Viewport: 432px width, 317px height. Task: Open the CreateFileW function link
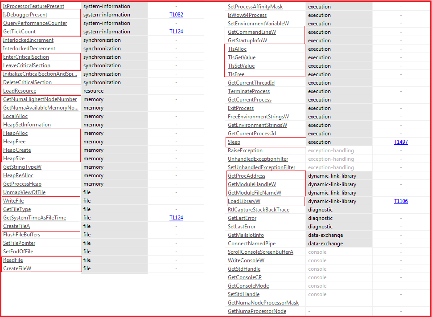(x=17, y=268)
